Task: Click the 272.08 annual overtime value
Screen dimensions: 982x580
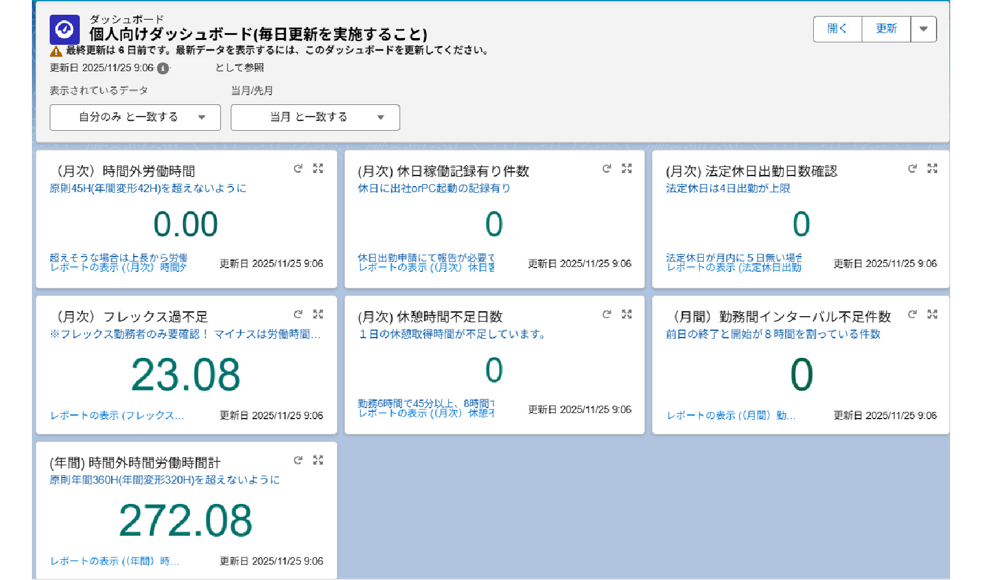Action: pyautogui.click(x=186, y=520)
